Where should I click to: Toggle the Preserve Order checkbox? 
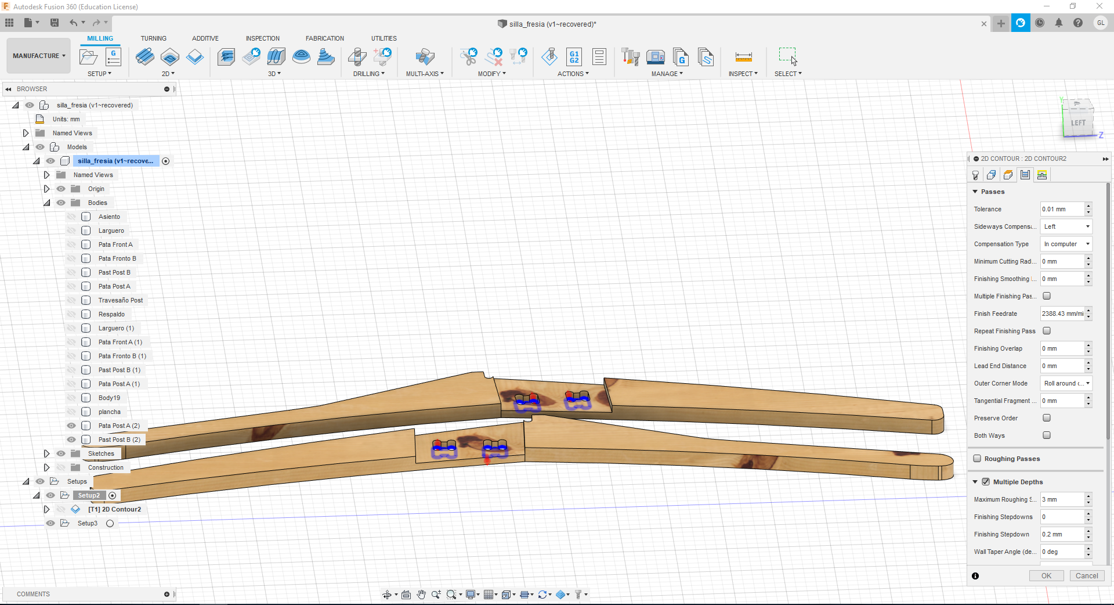[1047, 418]
